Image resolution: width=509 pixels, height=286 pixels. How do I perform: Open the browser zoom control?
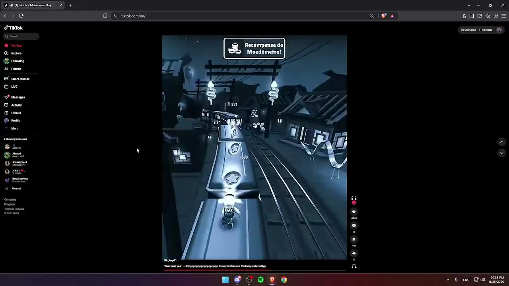tap(372, 16)
